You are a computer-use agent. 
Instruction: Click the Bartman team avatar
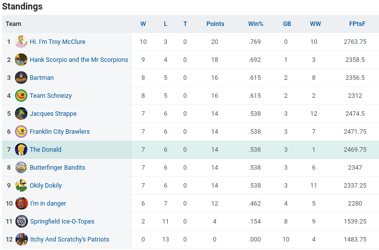21,78
